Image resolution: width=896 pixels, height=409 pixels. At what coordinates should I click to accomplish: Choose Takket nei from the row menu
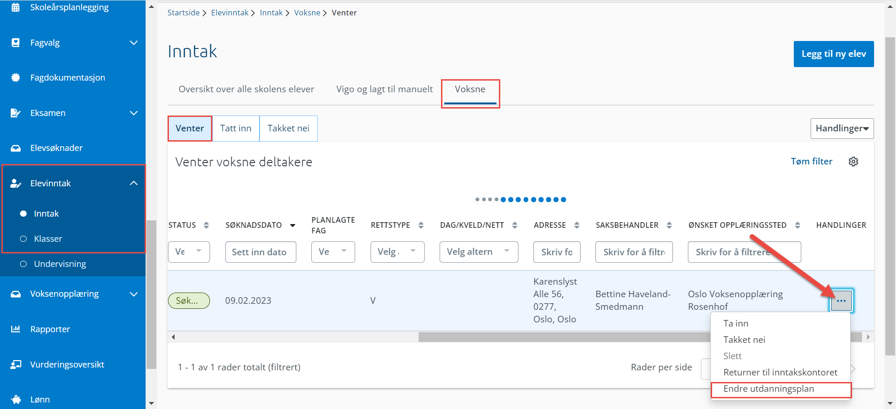click(744, 340)
